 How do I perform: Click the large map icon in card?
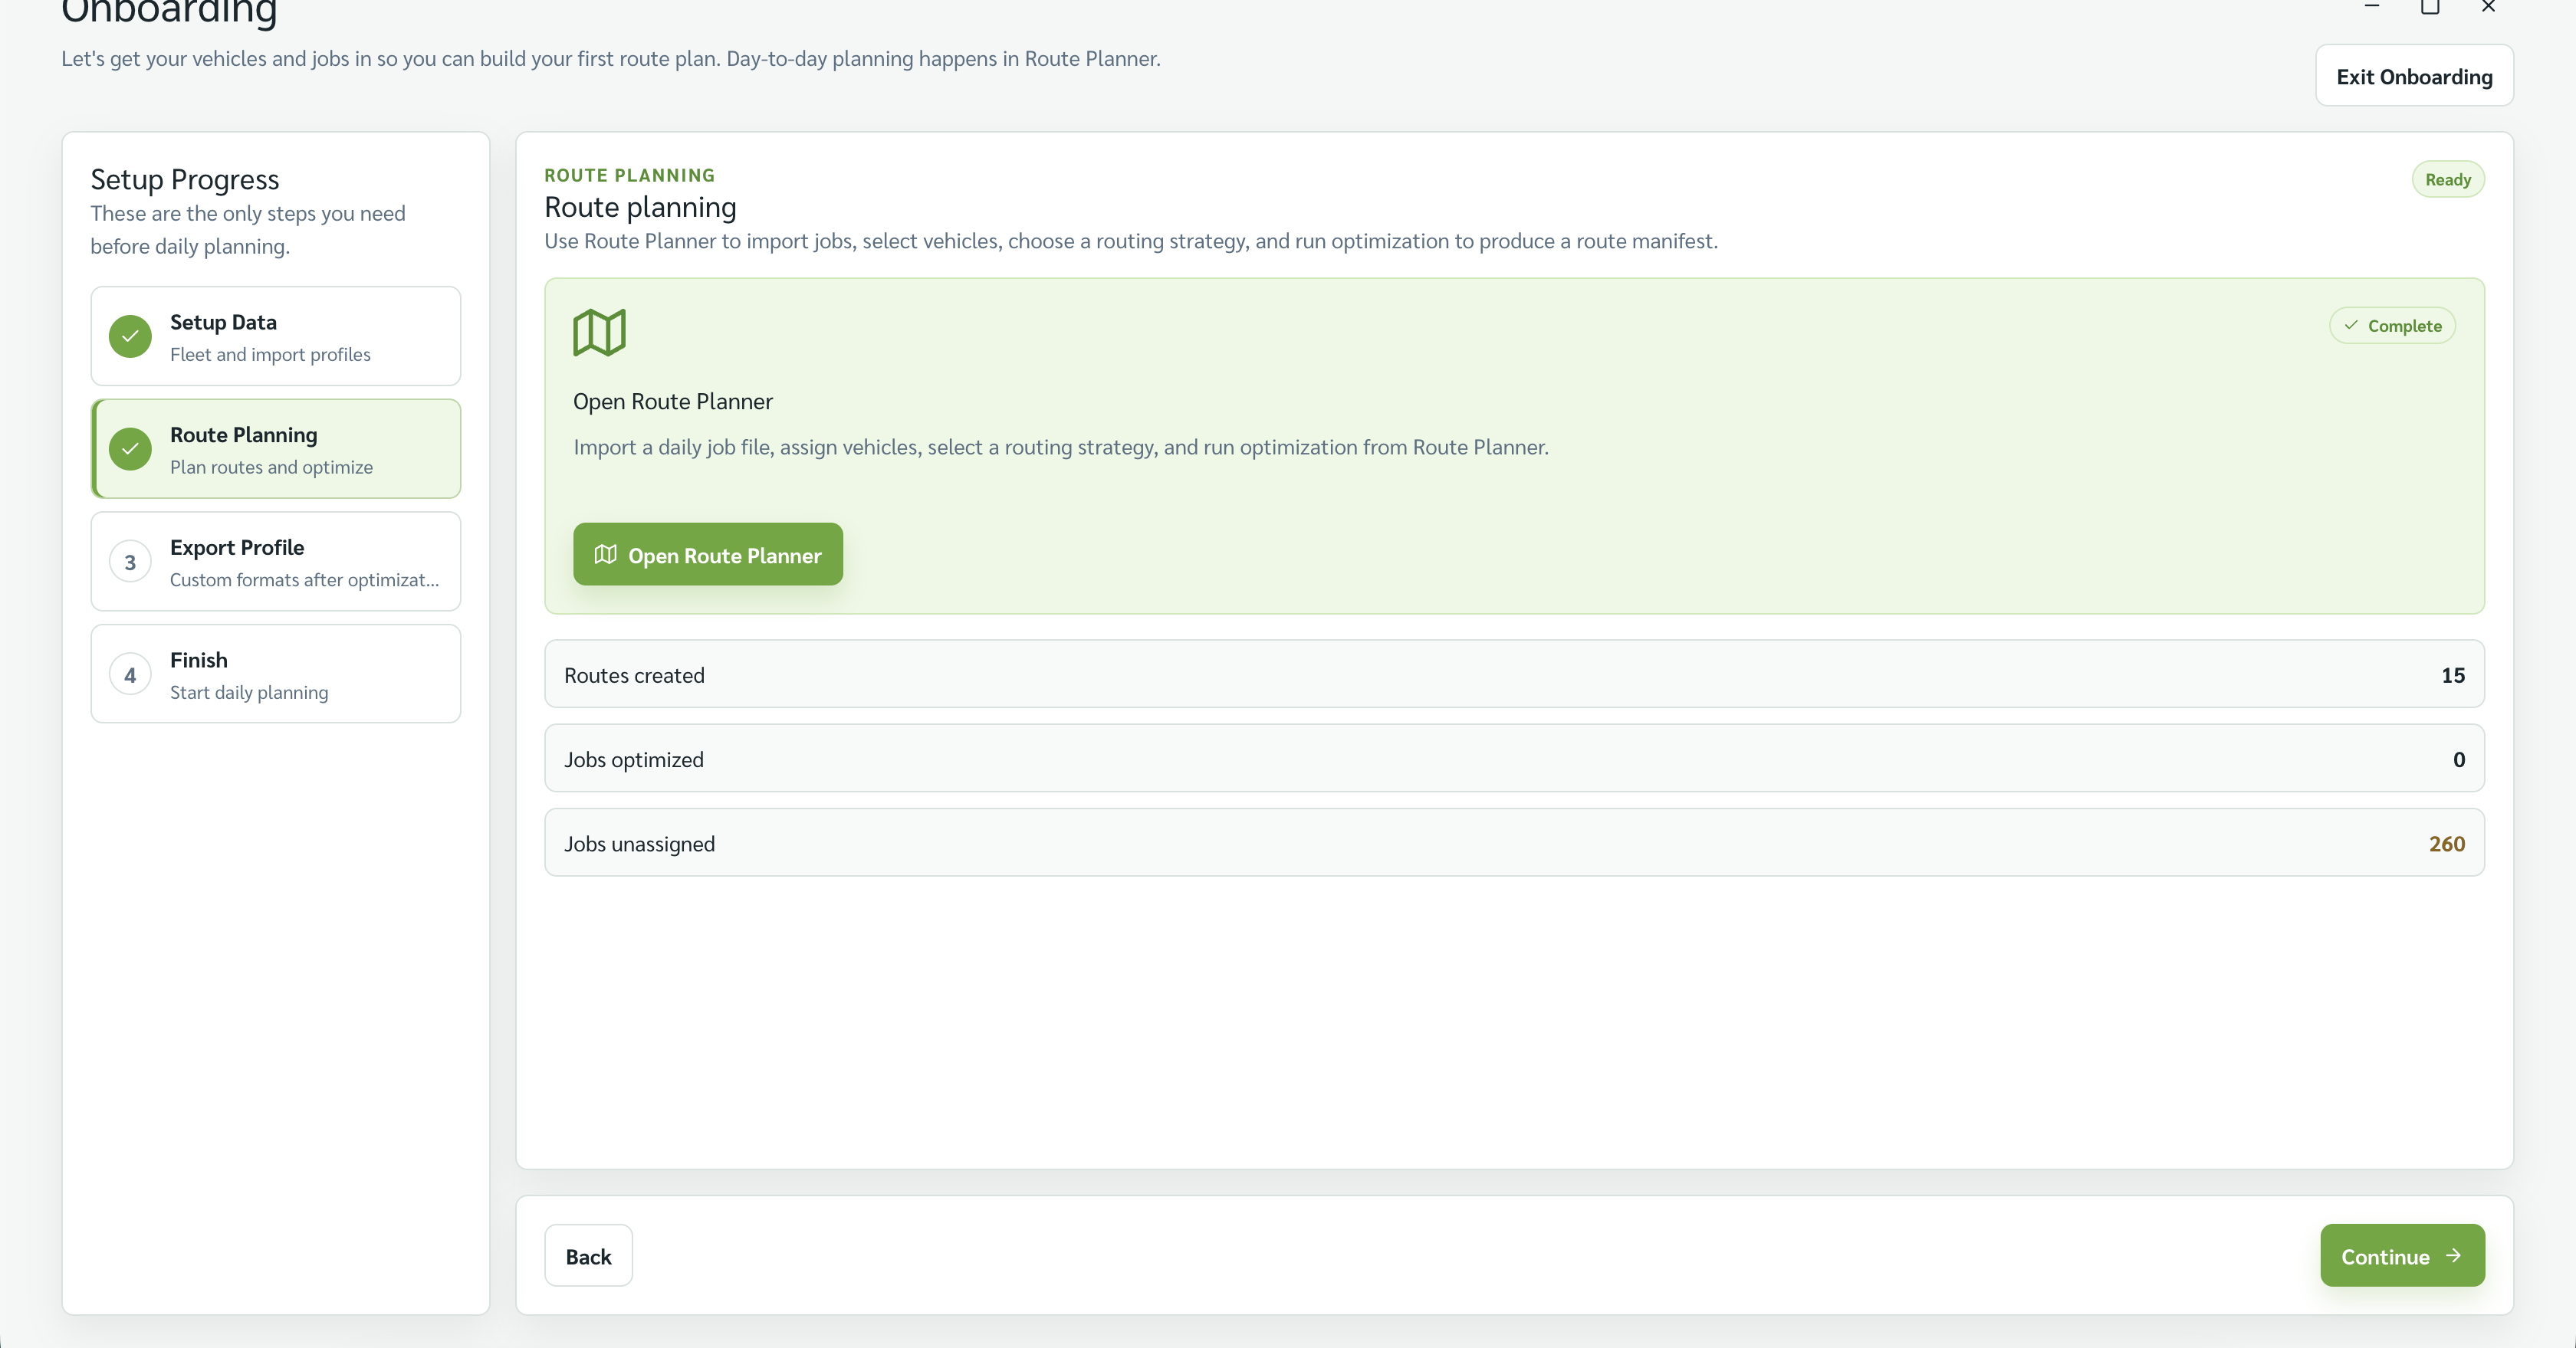[599, 332]
